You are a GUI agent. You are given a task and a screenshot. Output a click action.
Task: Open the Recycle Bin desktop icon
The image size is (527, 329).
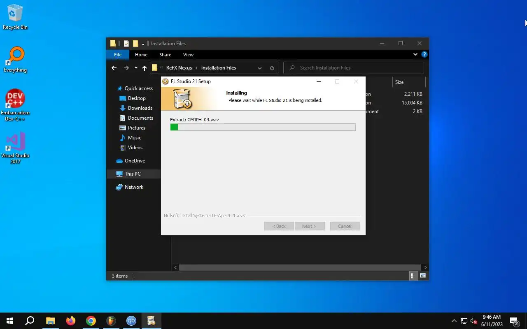tap(15, 17)
